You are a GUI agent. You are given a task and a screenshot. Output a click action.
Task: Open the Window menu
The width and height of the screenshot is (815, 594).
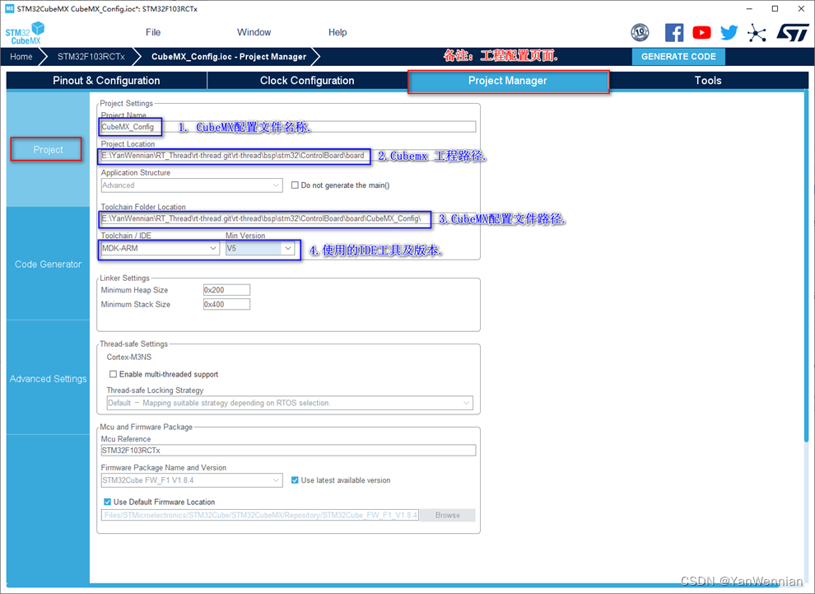[254, 32]
